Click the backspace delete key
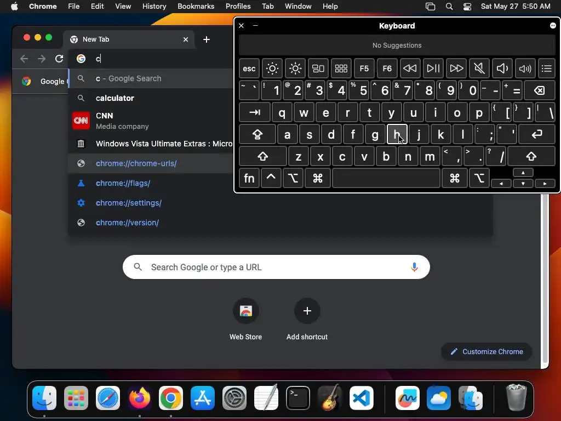 pyautogui.click(x=540, y=90)
